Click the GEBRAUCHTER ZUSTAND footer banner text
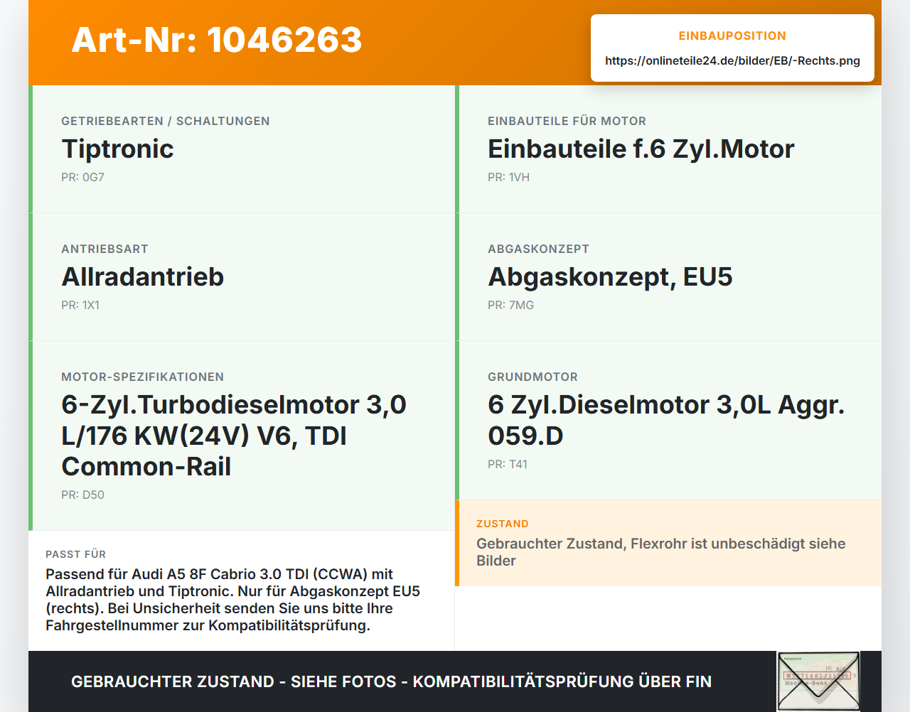This screenshot has height=712, width=910. (391, 681)
